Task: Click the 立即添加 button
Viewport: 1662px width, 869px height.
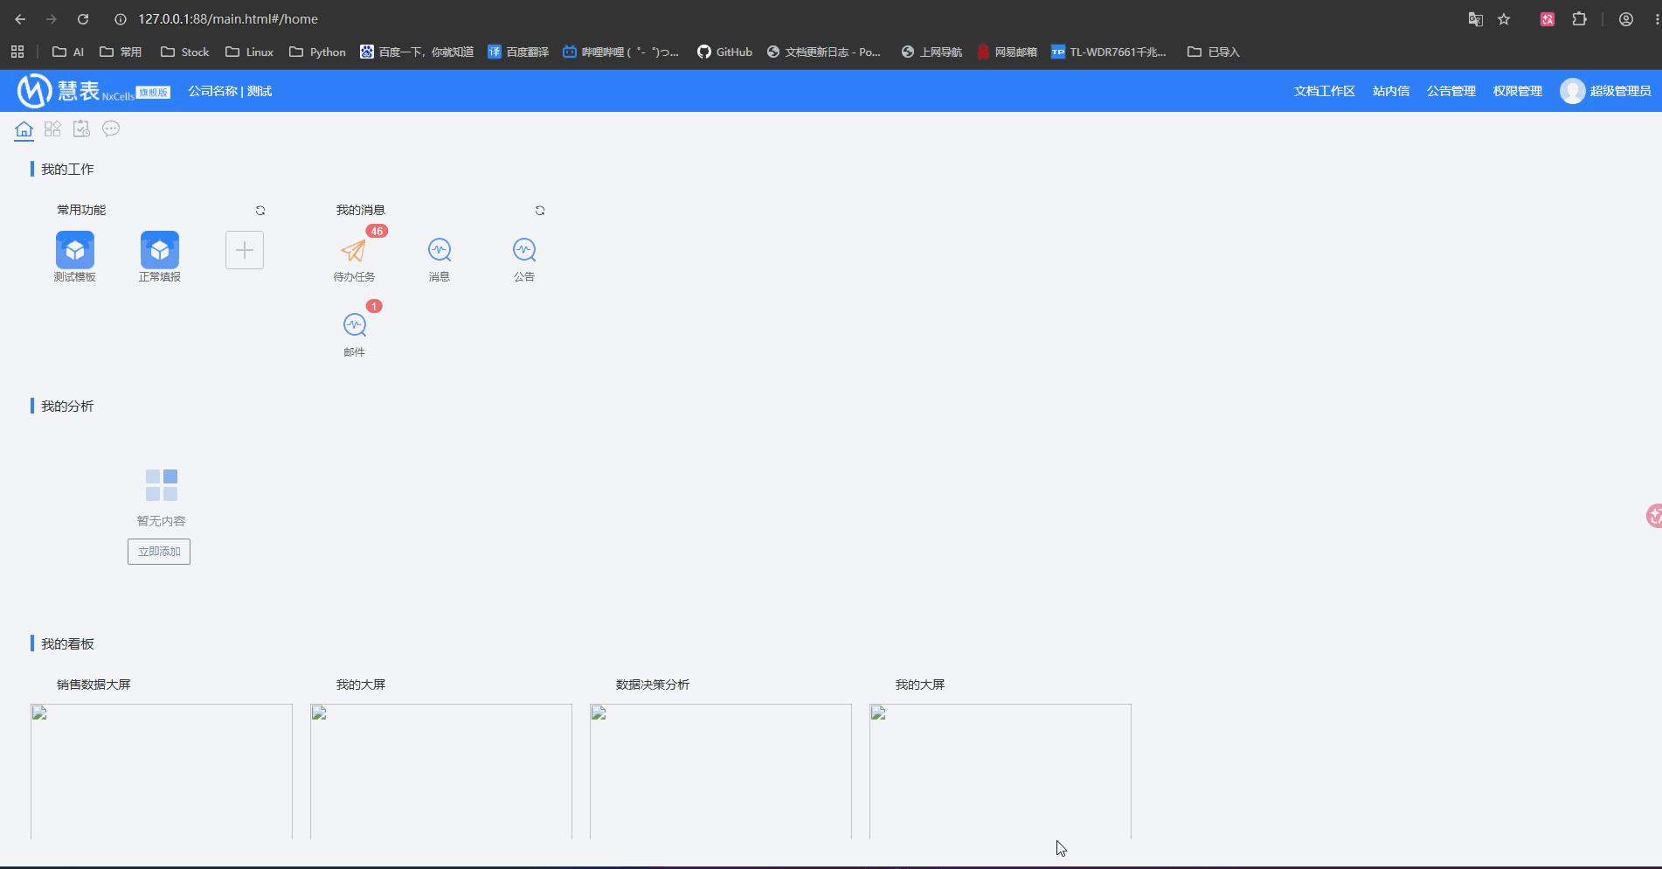Action: pyautogui.click(x=159, y=552)
